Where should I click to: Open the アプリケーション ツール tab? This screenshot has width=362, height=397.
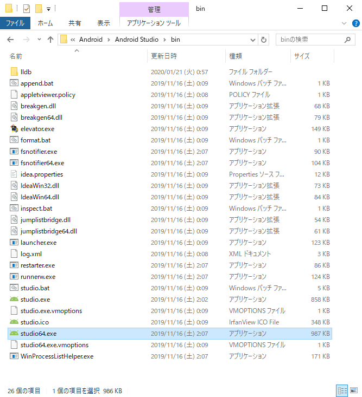click(x=154, y=23)
